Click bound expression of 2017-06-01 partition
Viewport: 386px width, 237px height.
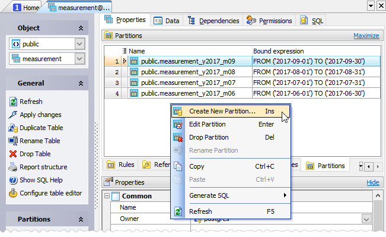click(x=309, y=93)
